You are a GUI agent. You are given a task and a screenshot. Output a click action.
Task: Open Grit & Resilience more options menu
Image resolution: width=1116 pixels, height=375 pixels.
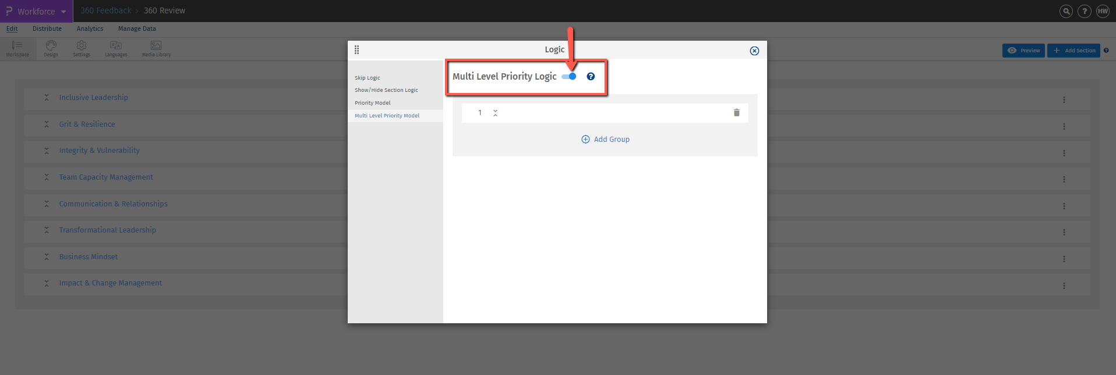point(1064,127)
